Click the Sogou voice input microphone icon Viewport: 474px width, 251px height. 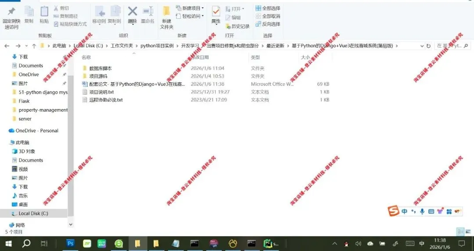coord(422,212)
